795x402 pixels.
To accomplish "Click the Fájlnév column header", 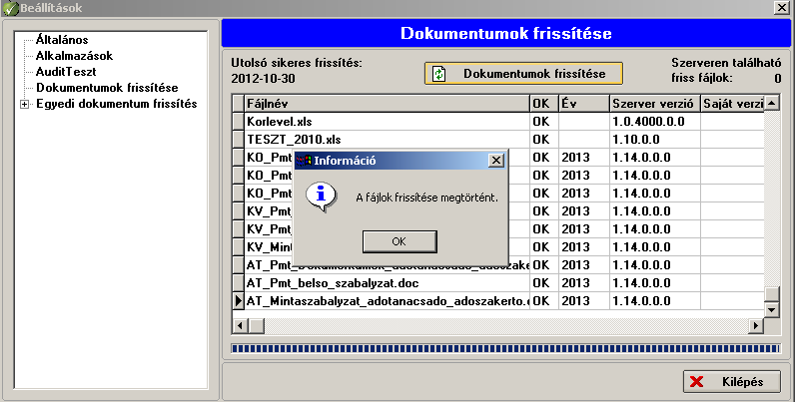I will 387,104.
